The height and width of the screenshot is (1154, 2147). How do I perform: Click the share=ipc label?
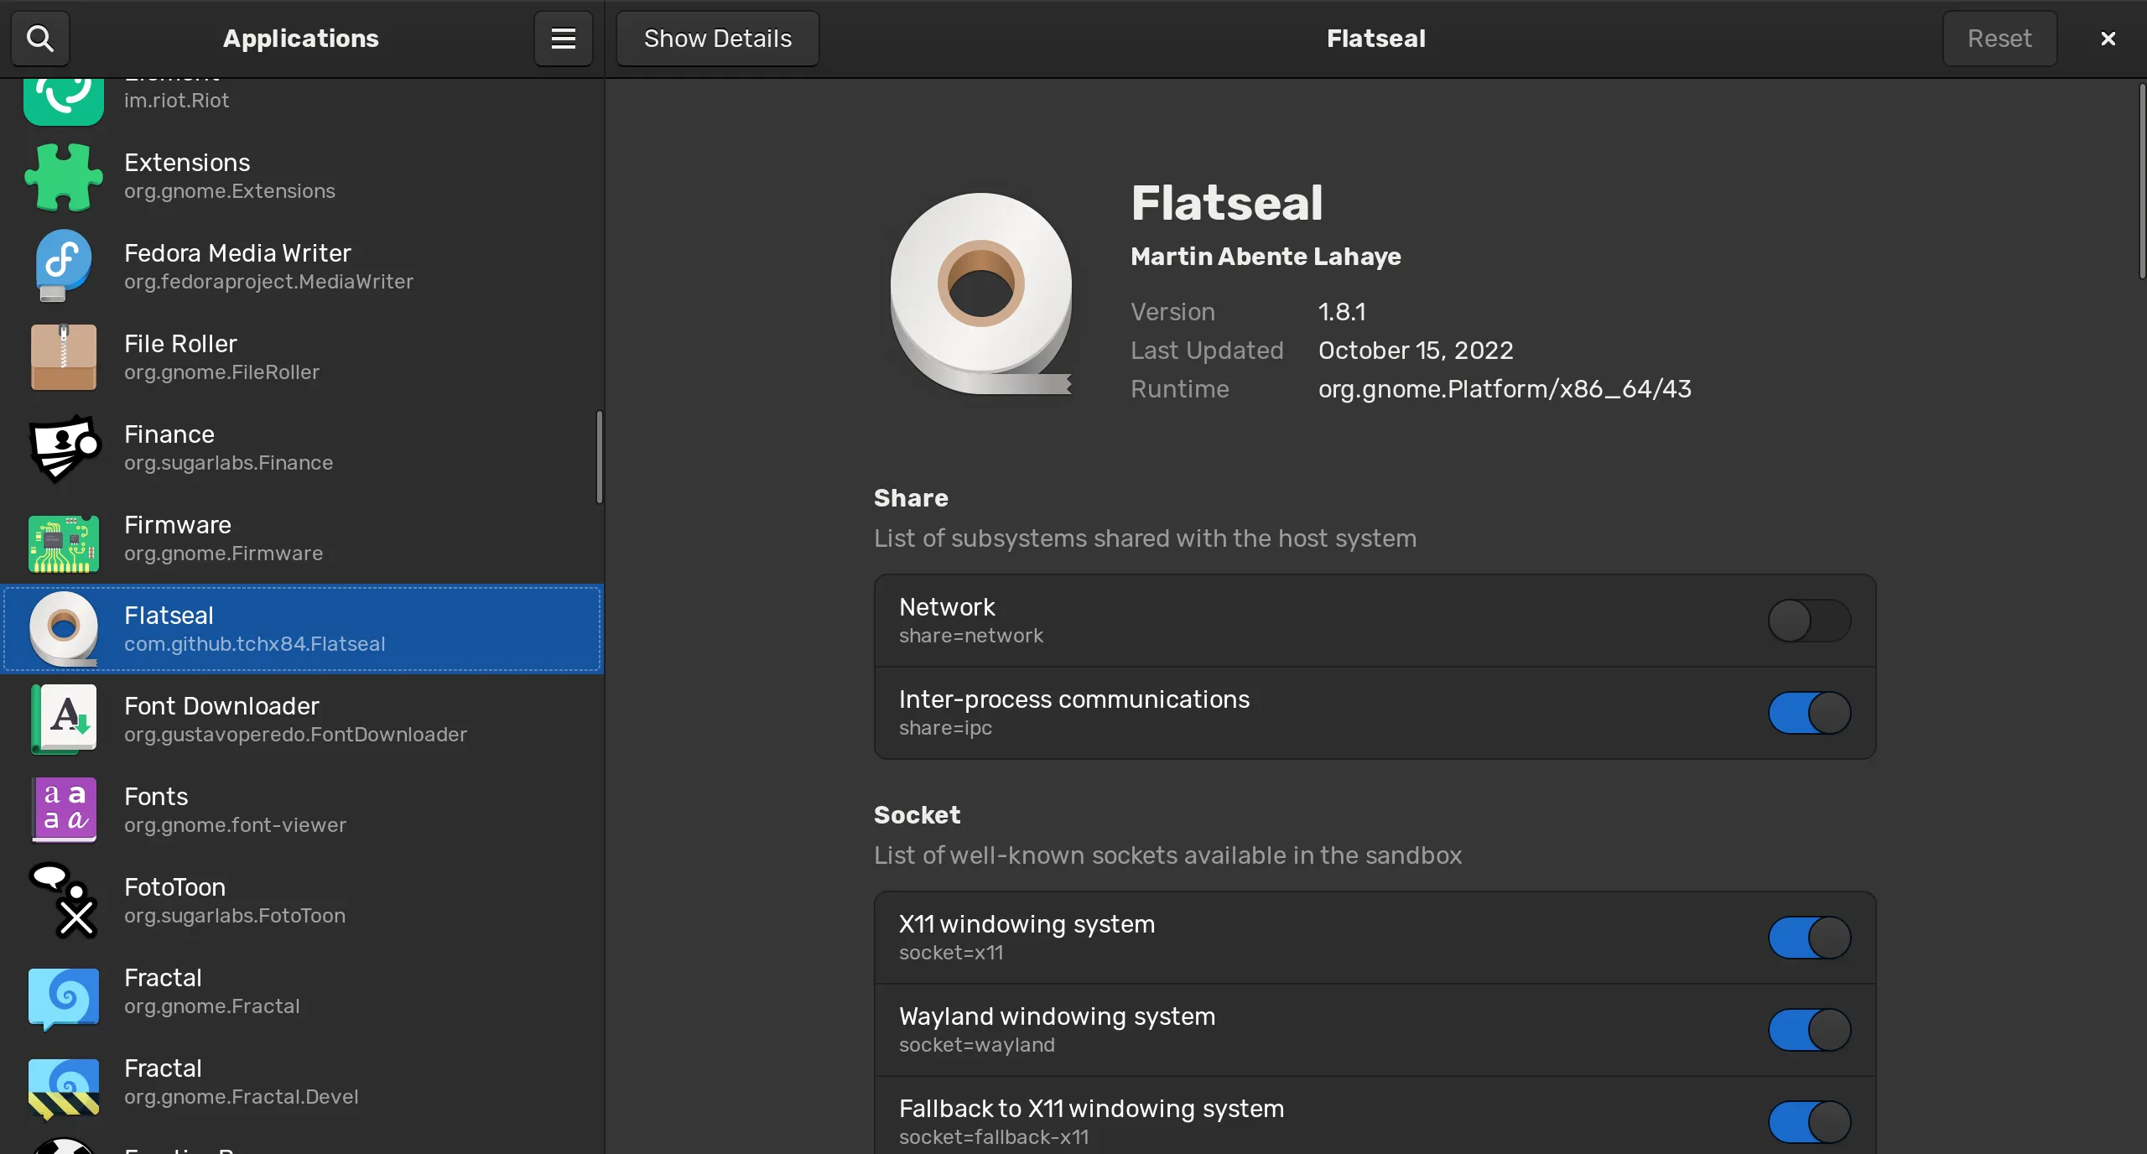(x=945, y=728)
